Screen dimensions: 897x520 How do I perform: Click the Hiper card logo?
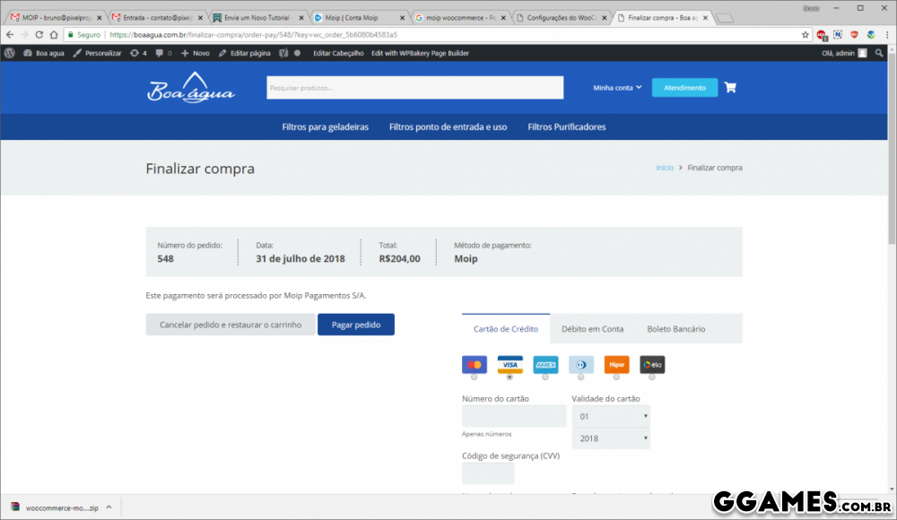616,364
